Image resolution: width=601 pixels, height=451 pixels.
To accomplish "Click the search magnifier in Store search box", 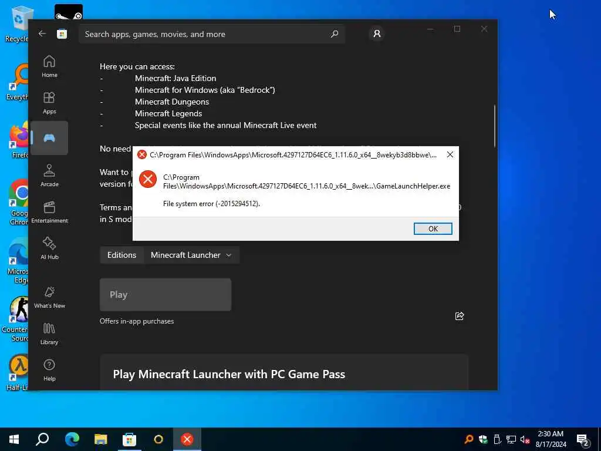I will pos(334,33).
